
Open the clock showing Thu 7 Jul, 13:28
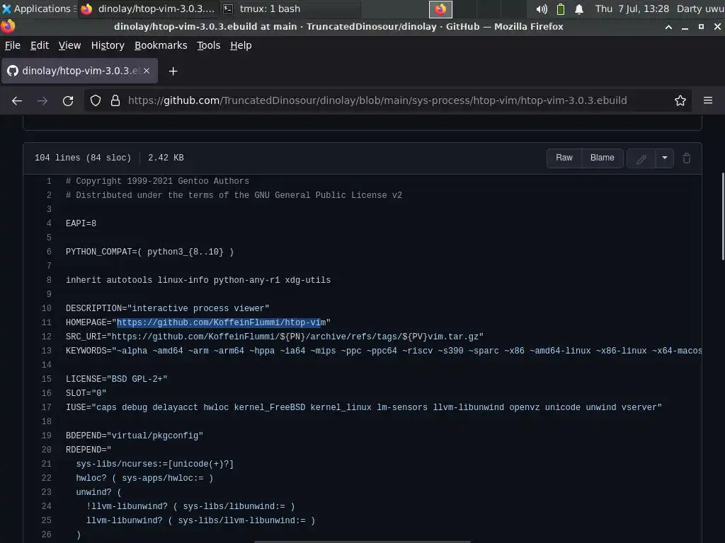632,8
